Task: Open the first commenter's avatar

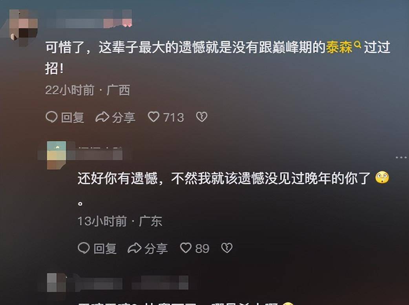Action: point(24,27)
